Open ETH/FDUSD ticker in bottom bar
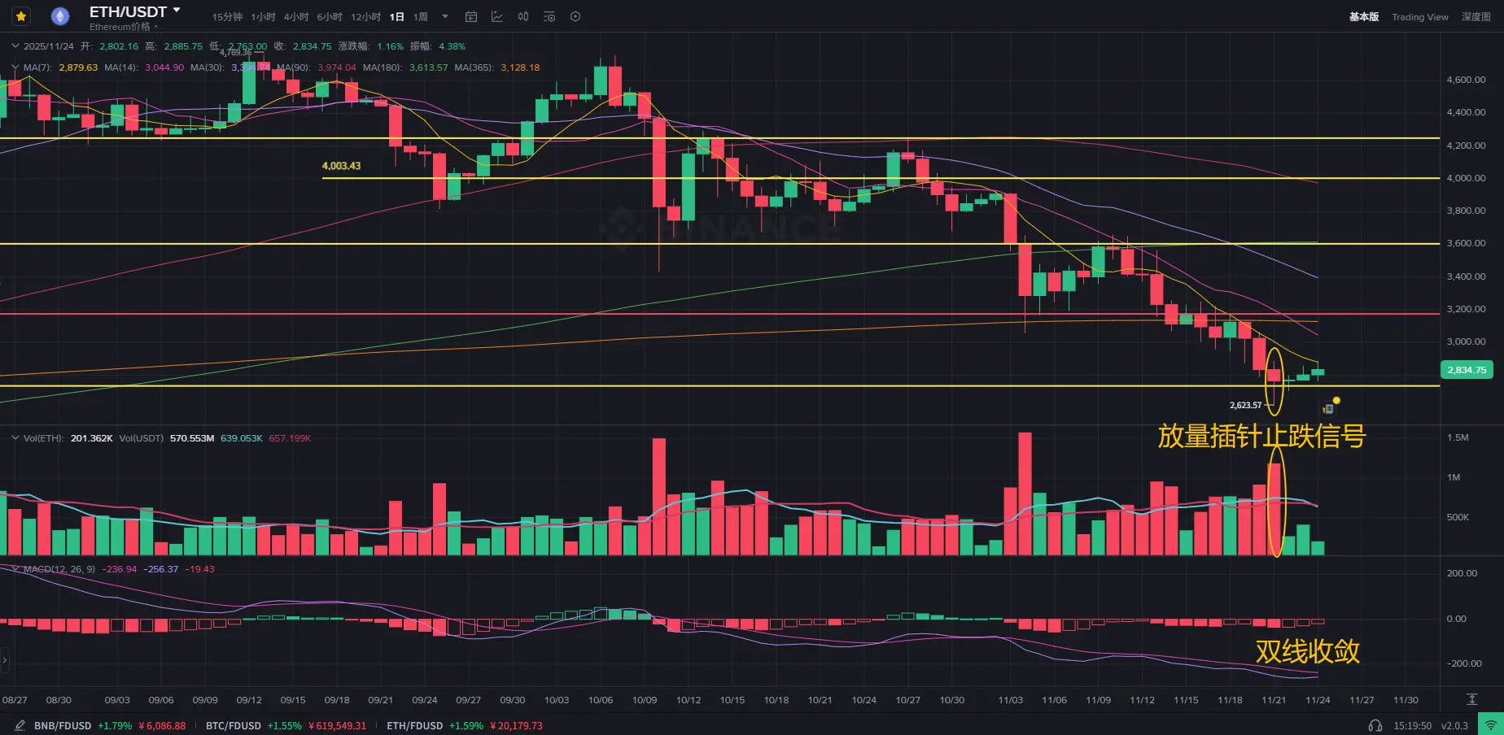The width and height of the screenshot is (1504, 735). [464, 726]
